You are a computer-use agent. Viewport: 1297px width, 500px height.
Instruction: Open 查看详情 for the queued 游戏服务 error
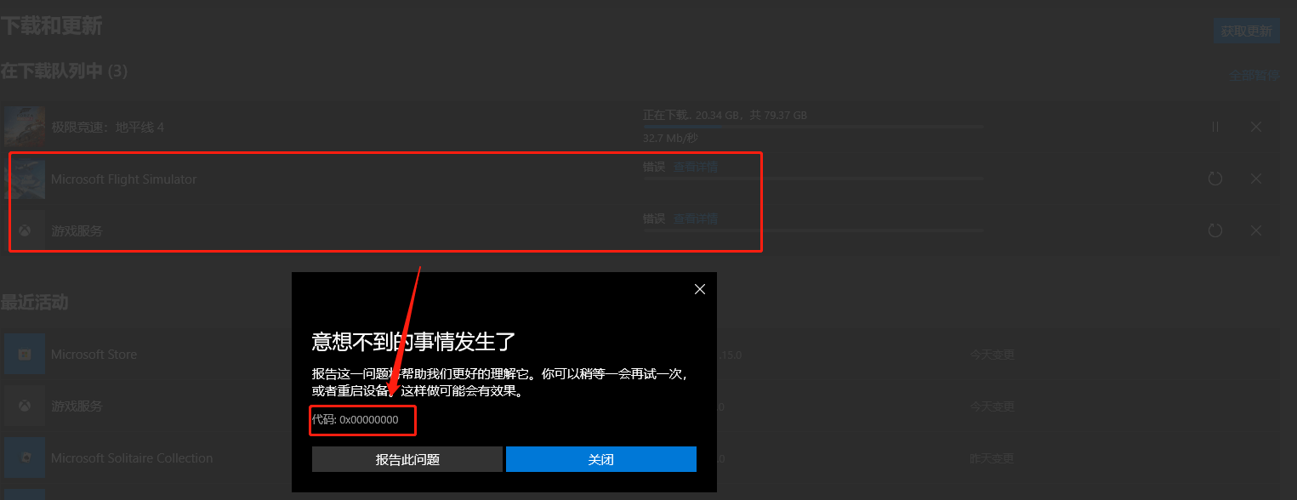click(x=696, y=219)
